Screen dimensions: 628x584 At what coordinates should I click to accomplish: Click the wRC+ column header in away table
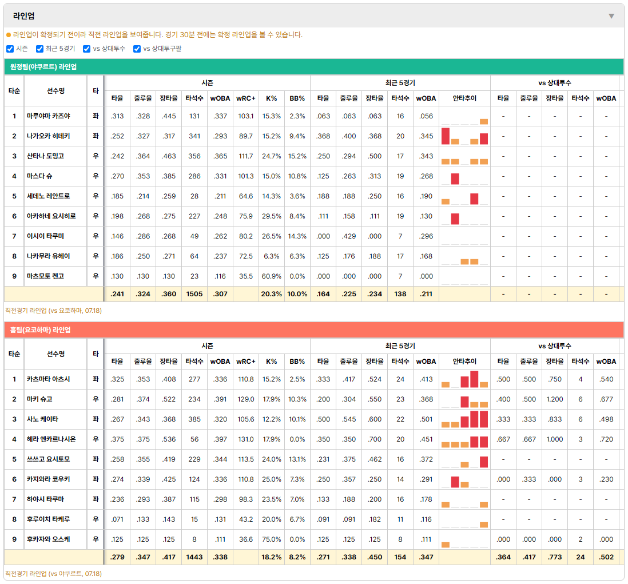point(245,98)
